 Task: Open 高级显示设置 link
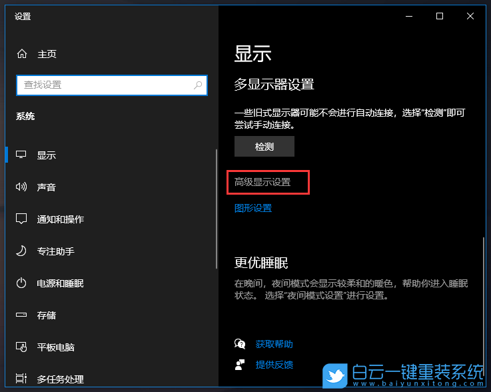click(x=262, y=182)
